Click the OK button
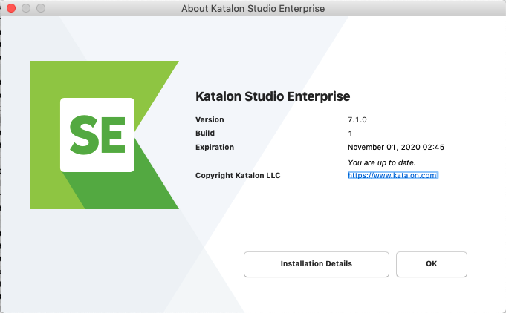 (x=431, y=264)
